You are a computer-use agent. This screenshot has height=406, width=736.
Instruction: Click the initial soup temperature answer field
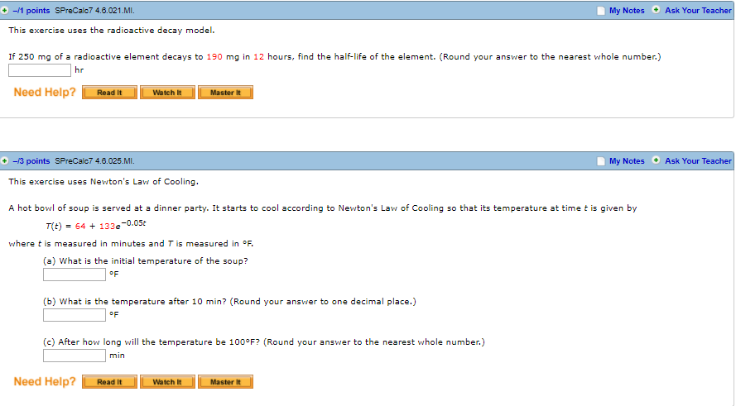75,275
